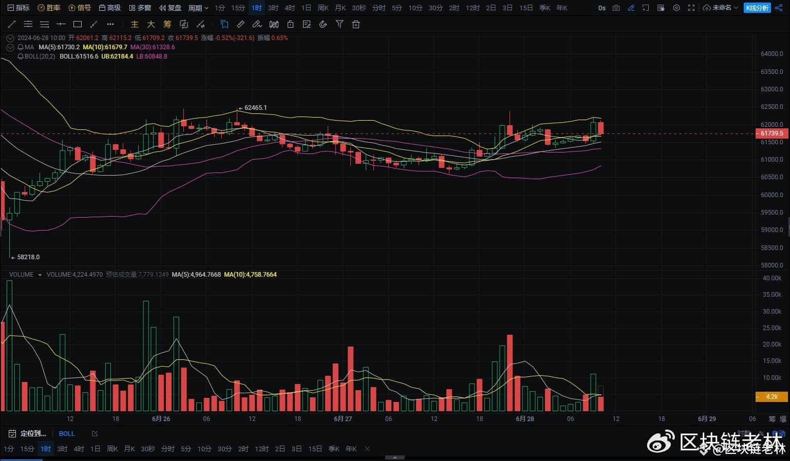Switch to the 4时 timeframe in top bar
The width and height of the screenshot is (790, 461).
pyautogui.click(x=290, y=8)
